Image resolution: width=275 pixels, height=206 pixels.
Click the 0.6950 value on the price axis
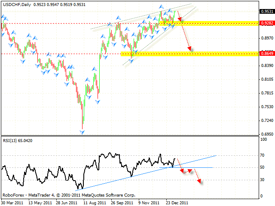pos(266,134)
